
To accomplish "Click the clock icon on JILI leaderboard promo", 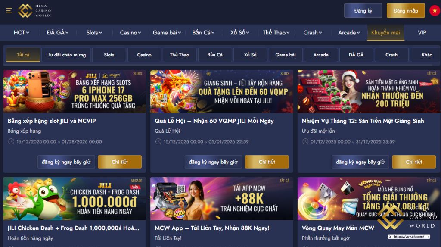I will (x=11, y=142).
